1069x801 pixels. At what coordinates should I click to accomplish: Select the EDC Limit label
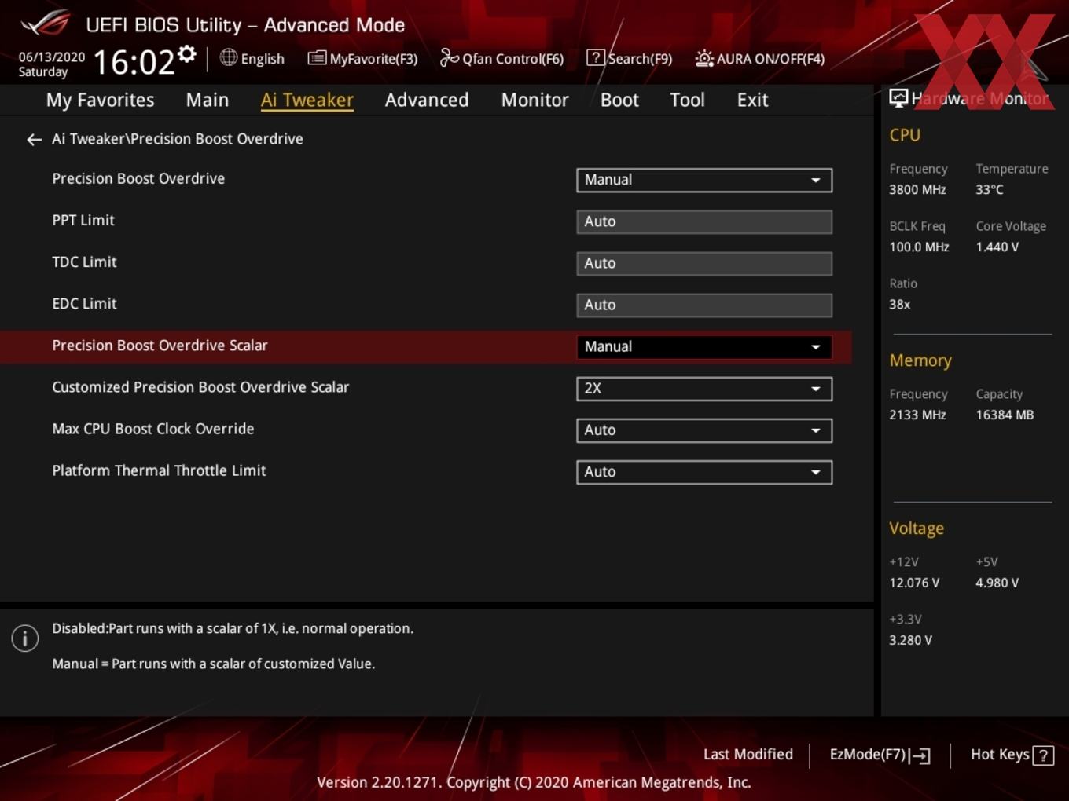pyautogui.click(x=84, y=304)
